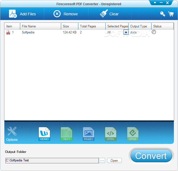The image size is (178, 171).
Task: Open purchase page via shopping cart icon
Action: tap(171, 14)
